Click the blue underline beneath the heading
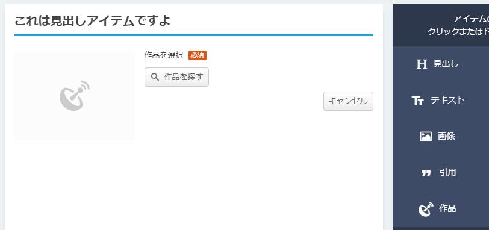 tap(194, 35)
